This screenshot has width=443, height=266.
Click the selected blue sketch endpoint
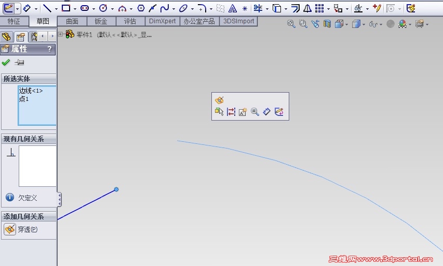pos(116,189)
